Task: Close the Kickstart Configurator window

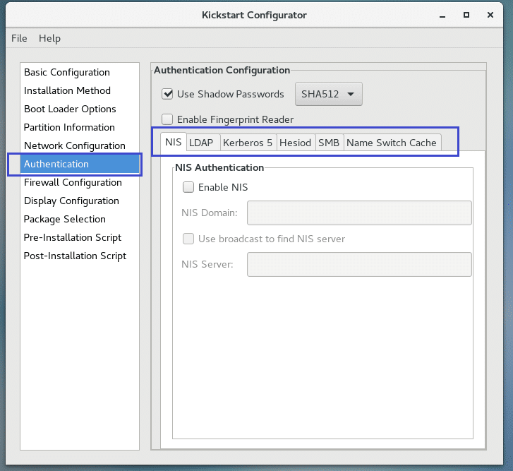Action: 491,14
